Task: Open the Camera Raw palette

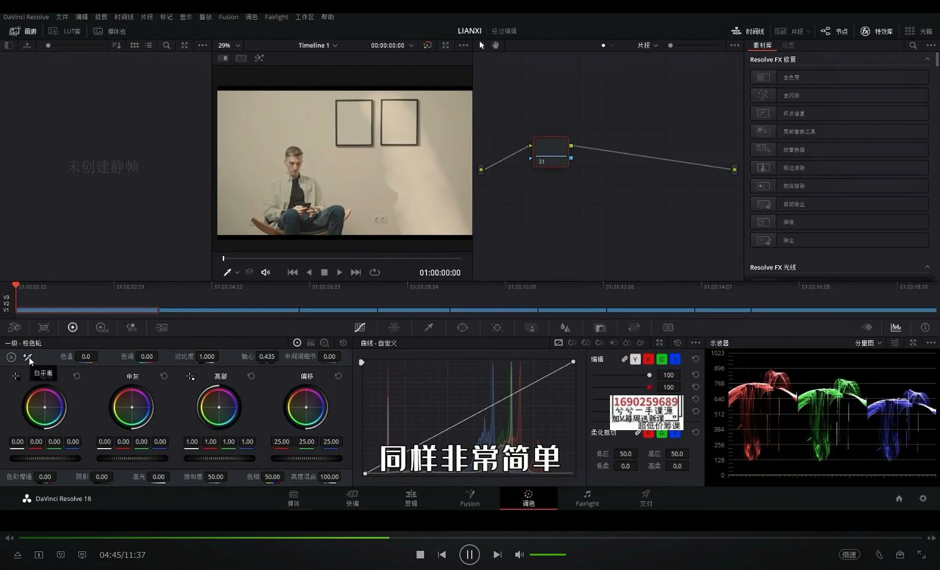Action: tap(14, 327)
